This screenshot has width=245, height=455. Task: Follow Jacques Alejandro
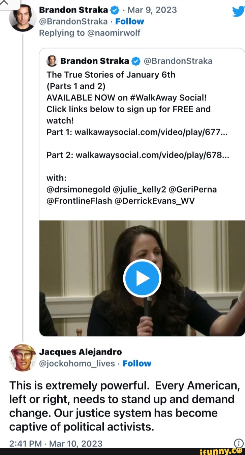pos(137,363)
